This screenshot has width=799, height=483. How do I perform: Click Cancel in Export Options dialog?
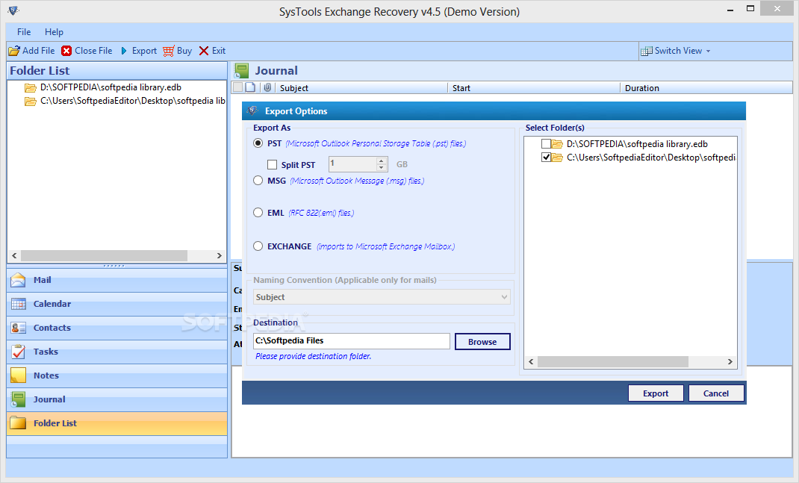click(716, 393)
